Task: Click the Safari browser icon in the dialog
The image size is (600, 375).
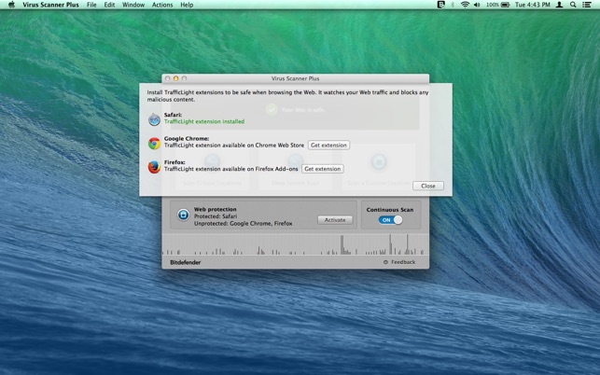Action: pyautogui.click(x=154, y=119)
